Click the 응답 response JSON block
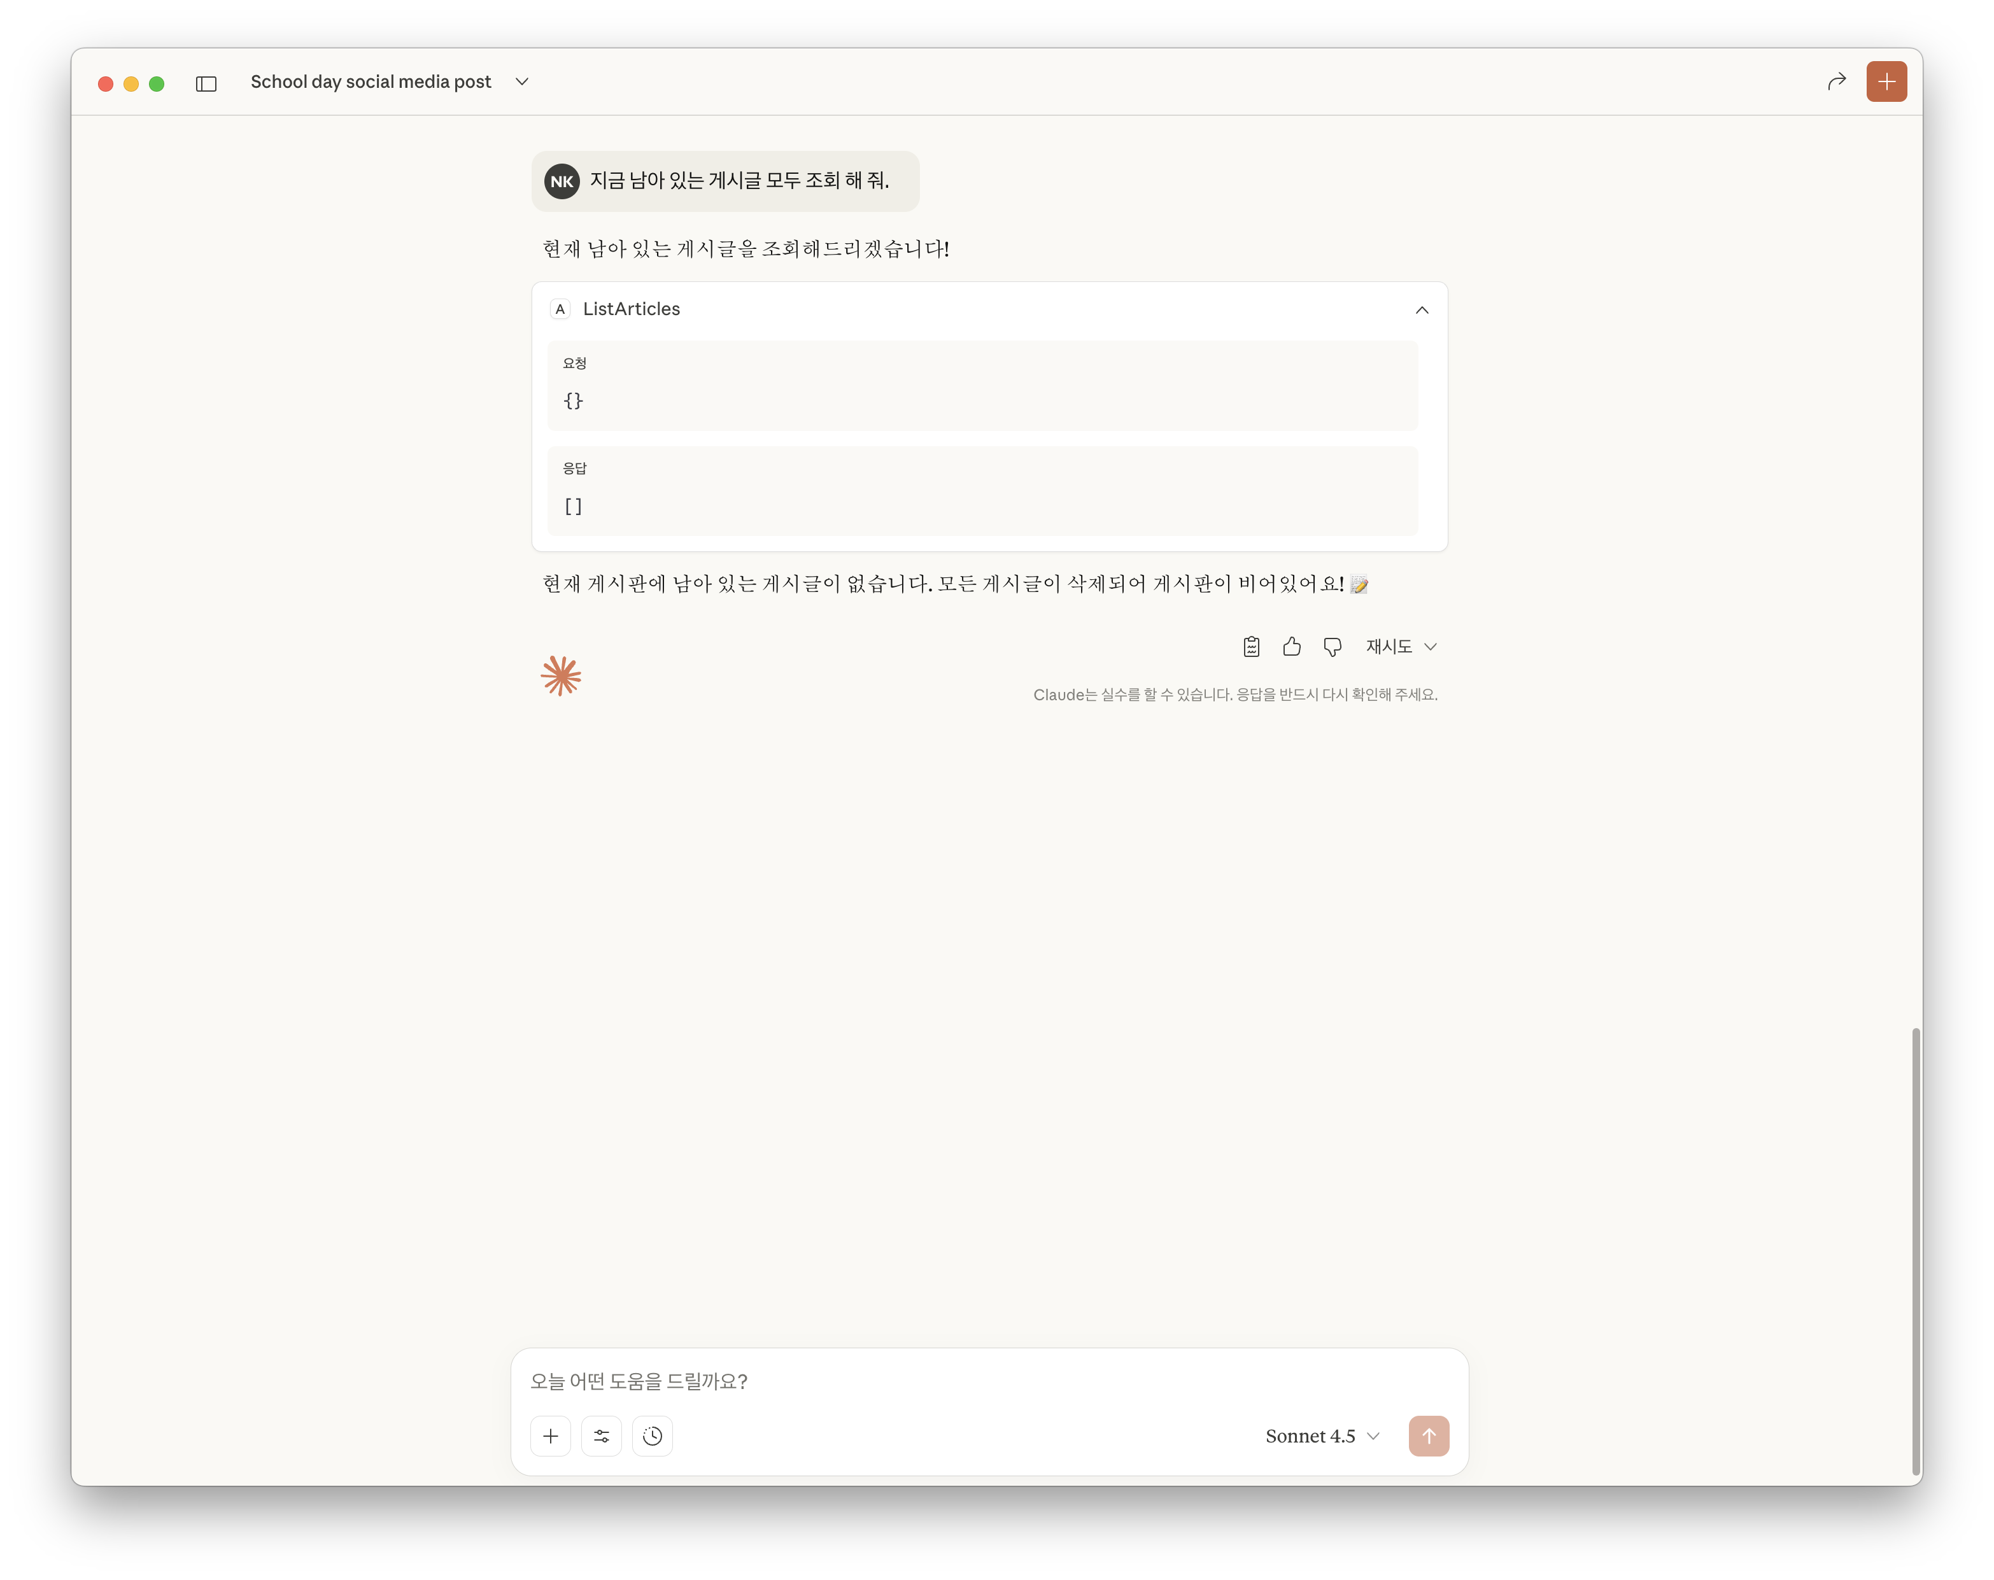This screenshot has height=1580, width=1994. point(982,491)
